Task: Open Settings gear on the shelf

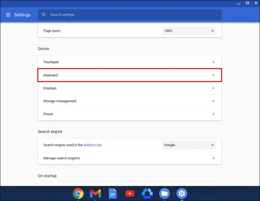Action: click(182, 193)
